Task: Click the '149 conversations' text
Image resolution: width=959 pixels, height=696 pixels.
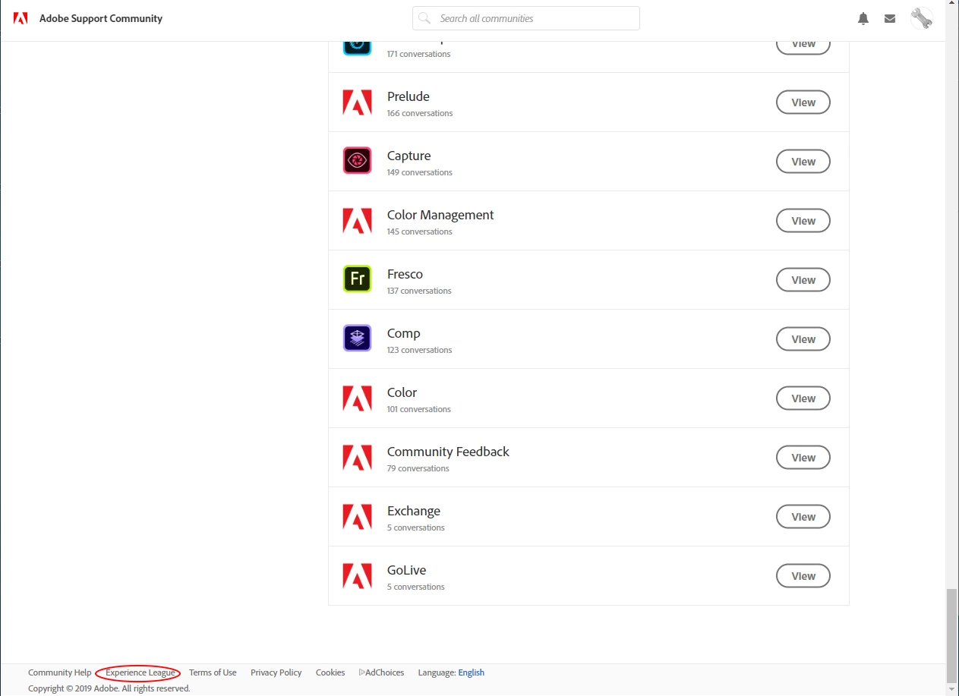Action: (x=420, y=172)
